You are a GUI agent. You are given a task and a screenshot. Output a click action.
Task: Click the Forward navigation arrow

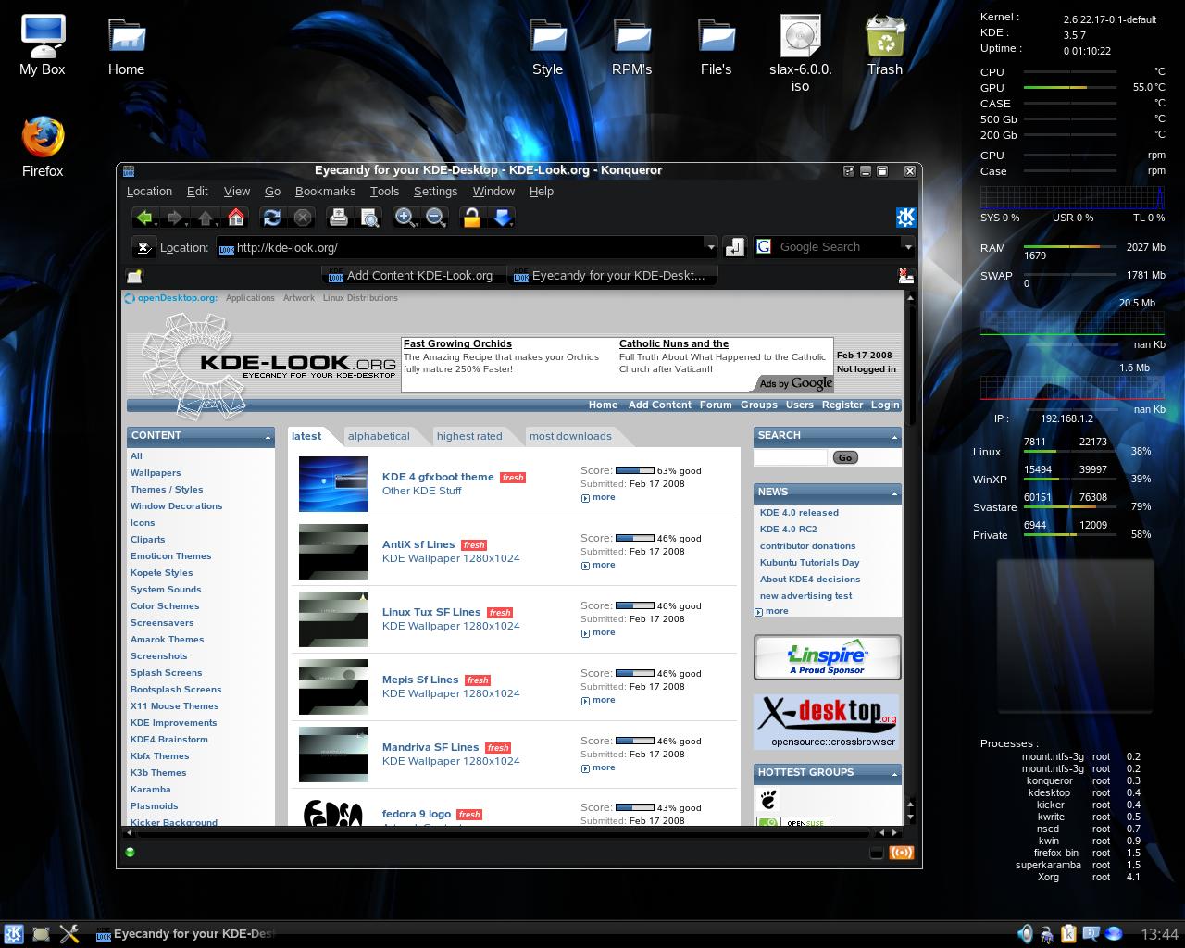(x=173, y=218)
